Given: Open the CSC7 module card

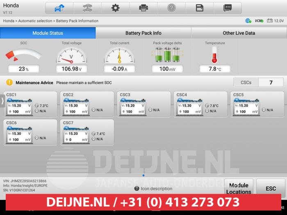Looking at the screenshot, I should 87,132.
